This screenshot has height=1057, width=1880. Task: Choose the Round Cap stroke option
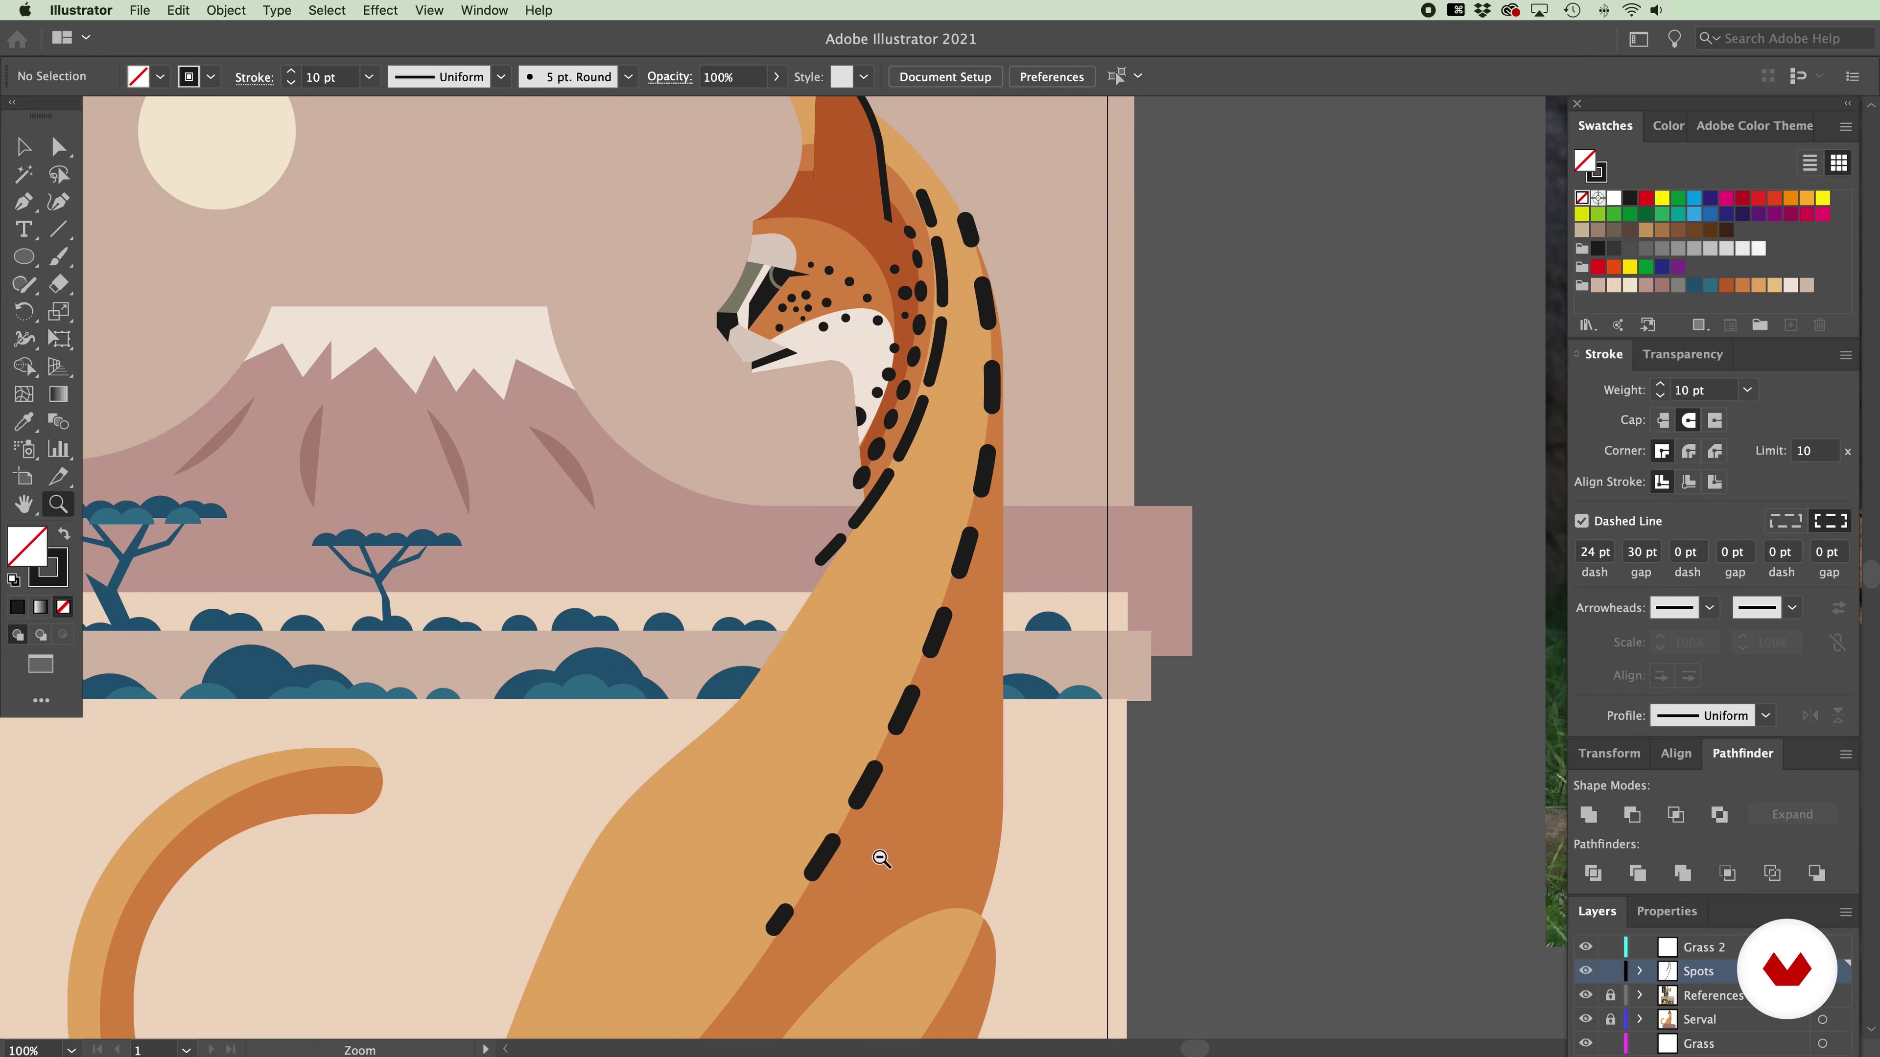(1689, 420)
